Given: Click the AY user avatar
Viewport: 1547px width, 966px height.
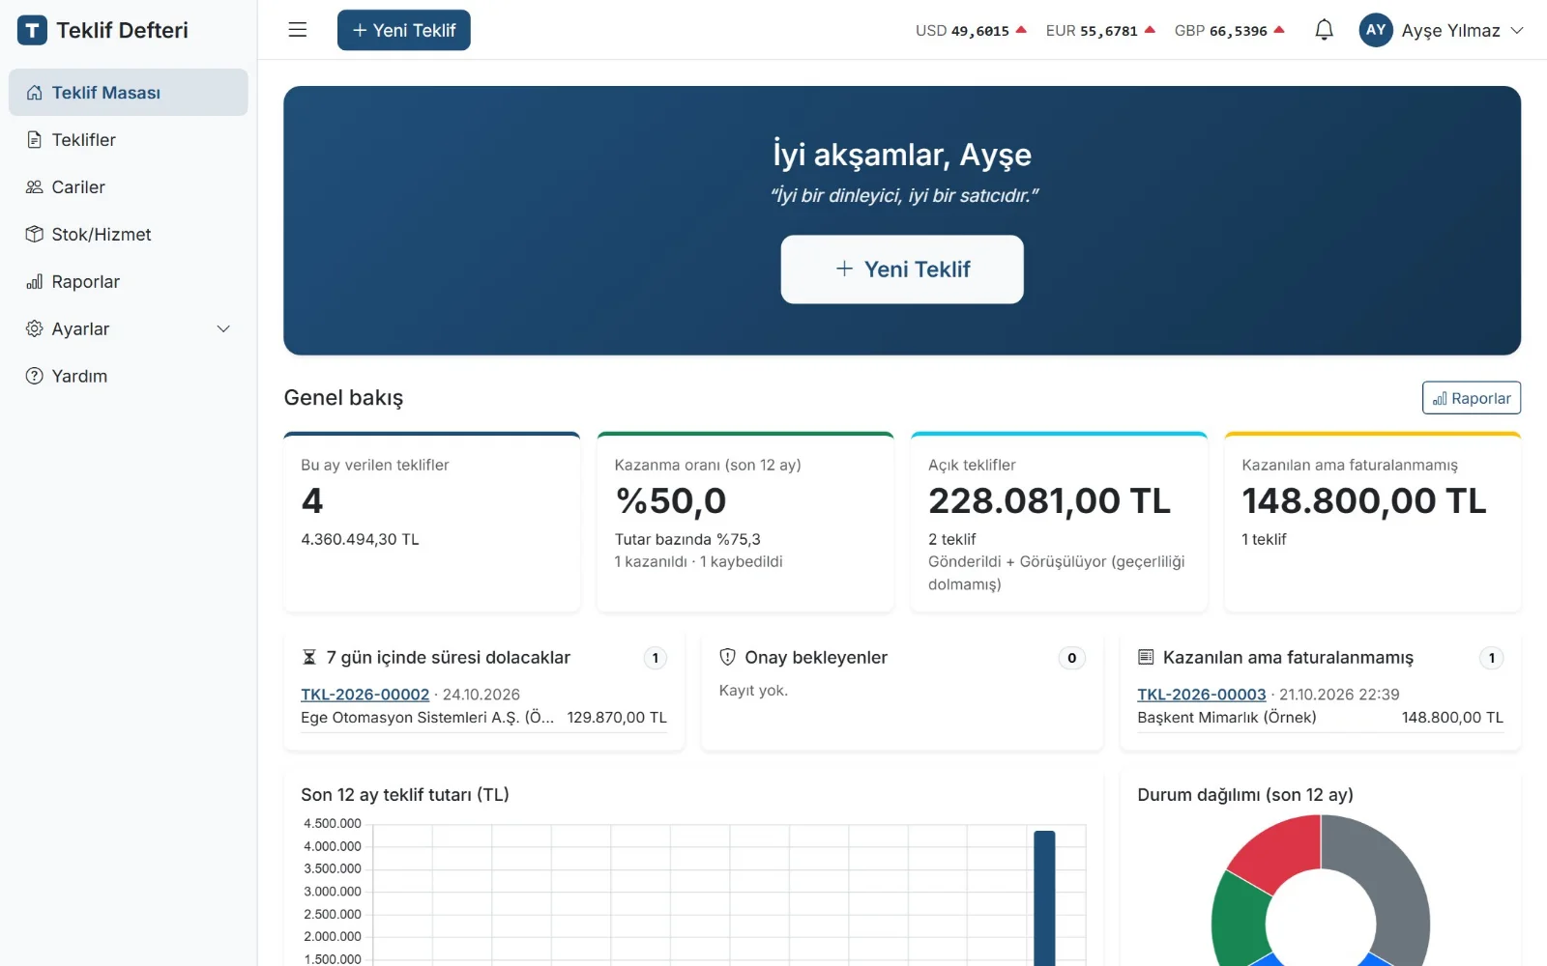Looking at the screenshot, I should click(1376, 30).
